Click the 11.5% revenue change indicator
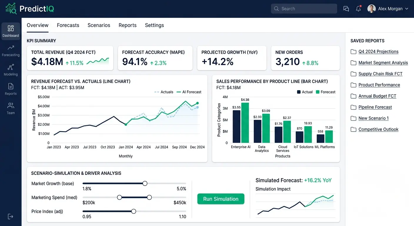This screenshot has width=414, height=226. point(74,63)
